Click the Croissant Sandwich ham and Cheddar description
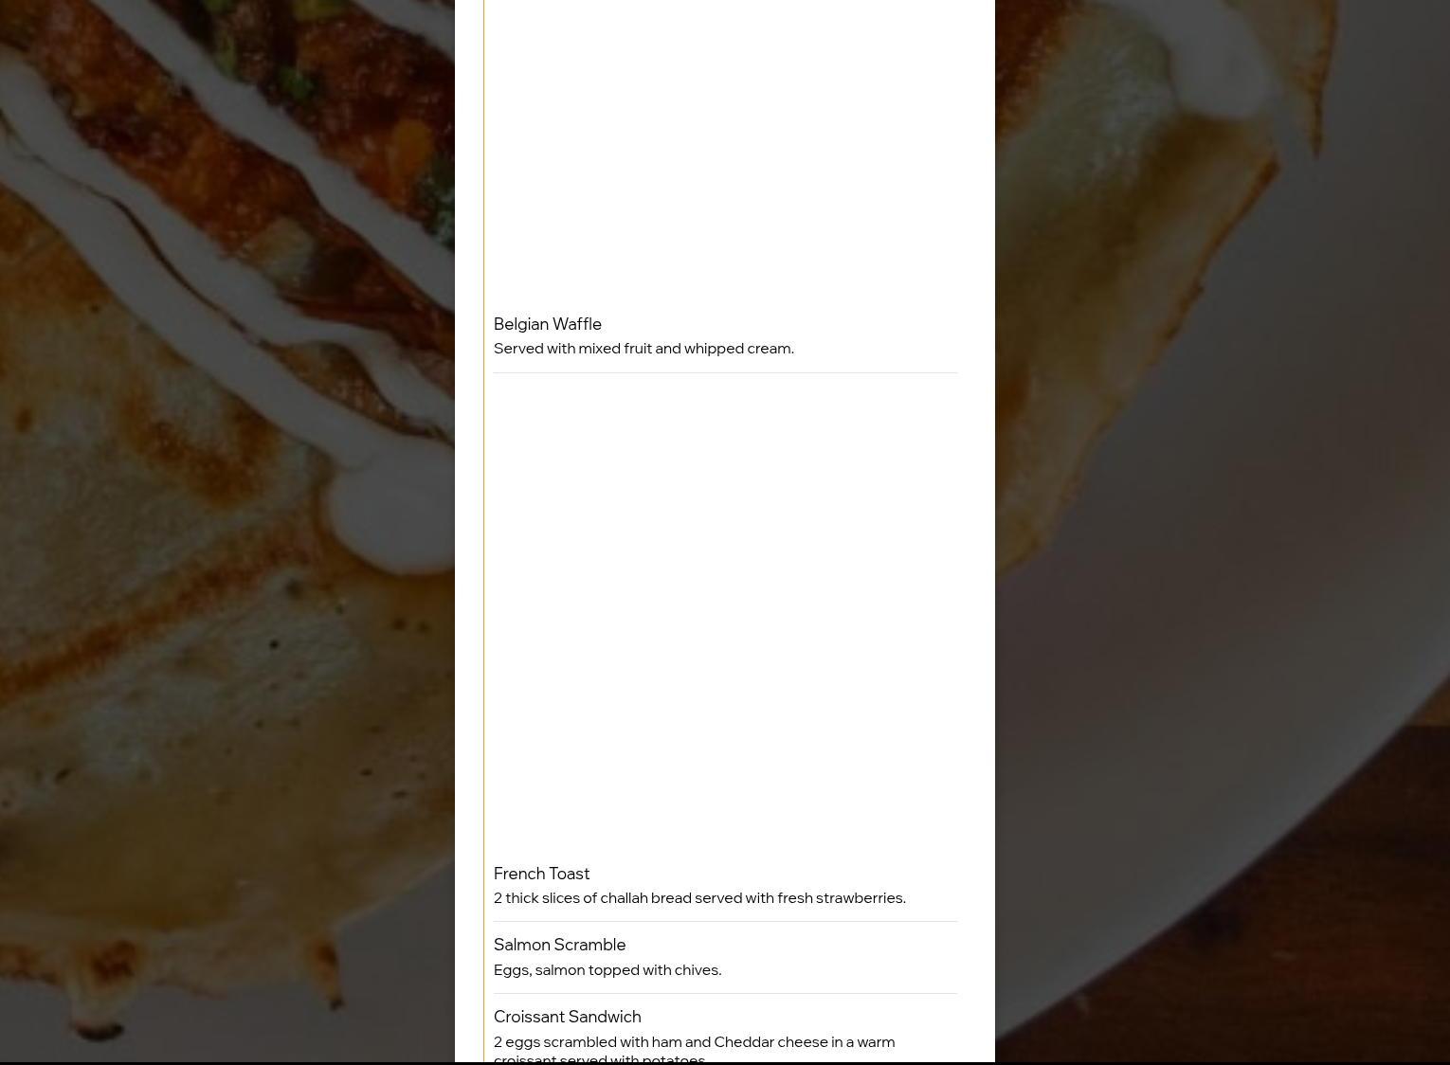This screenshot has width=1450, height=1065. coord(694,1050)
